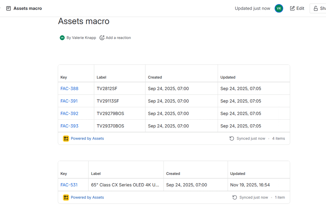This screenshot has height=207, width=326.
Task: Click Powered by Assets link in first table
Action: pyautogui.click(x=87, y=138)
